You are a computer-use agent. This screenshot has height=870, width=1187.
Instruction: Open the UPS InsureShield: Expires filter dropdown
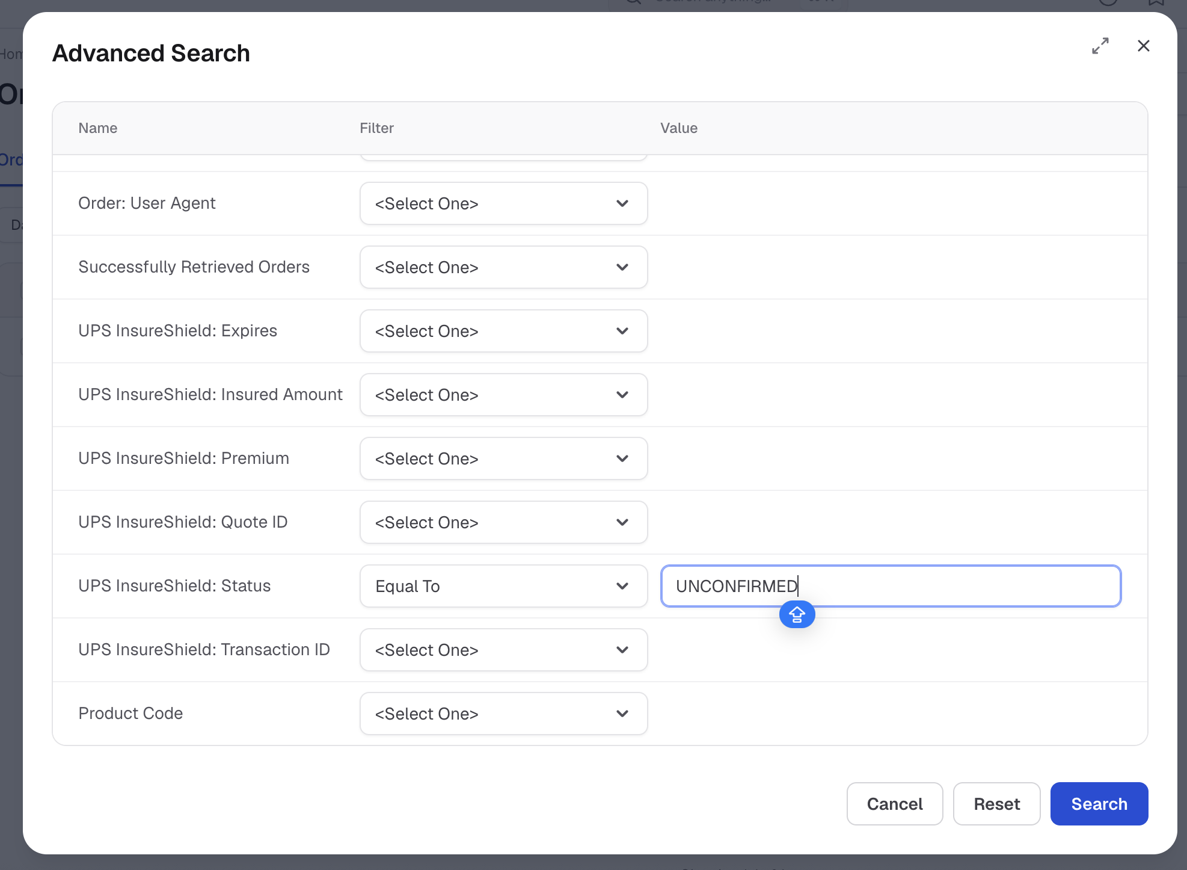point(504,331)
